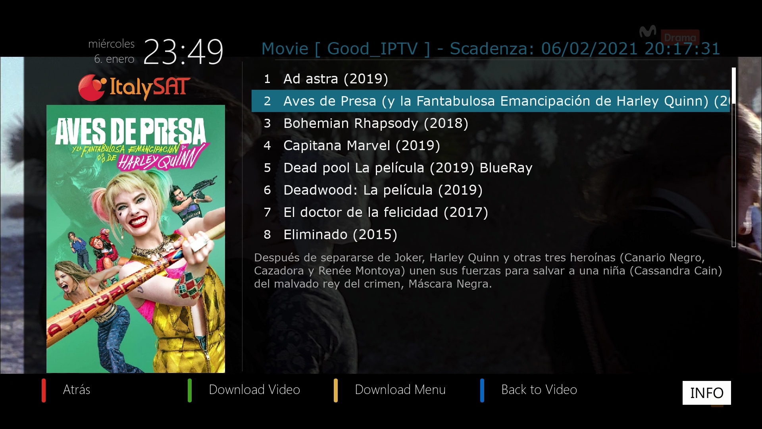Choose Bohemian Rhapsody (2018)

click(491, 123)
